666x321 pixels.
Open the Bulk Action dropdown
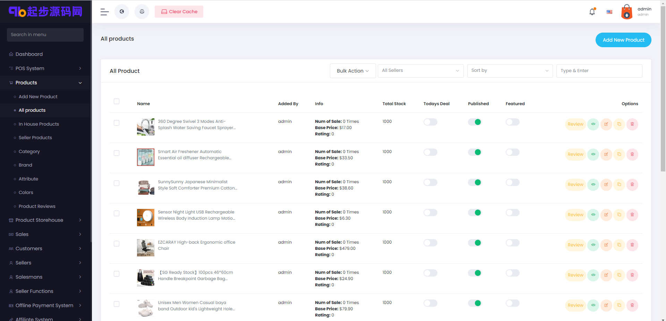[x=352, y=71]
